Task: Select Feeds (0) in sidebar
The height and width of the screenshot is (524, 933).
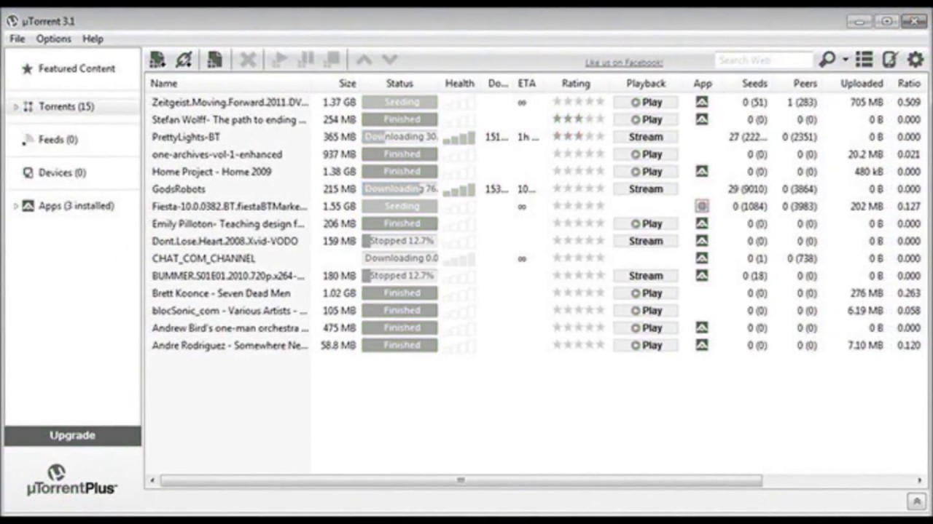Action: pos(58,140)
